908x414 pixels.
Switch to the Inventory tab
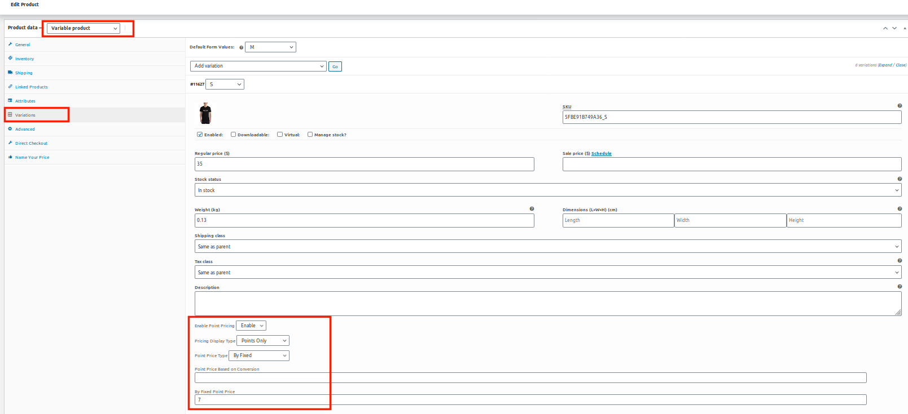[x=24, y=59]
